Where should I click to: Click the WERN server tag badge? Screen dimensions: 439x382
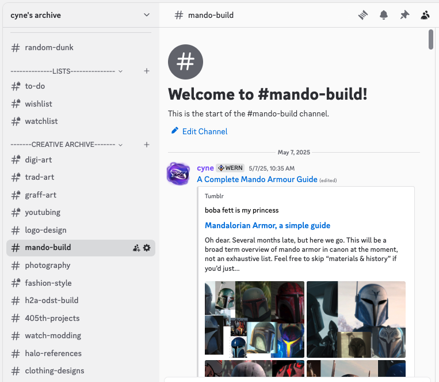(x=230, y=168)
